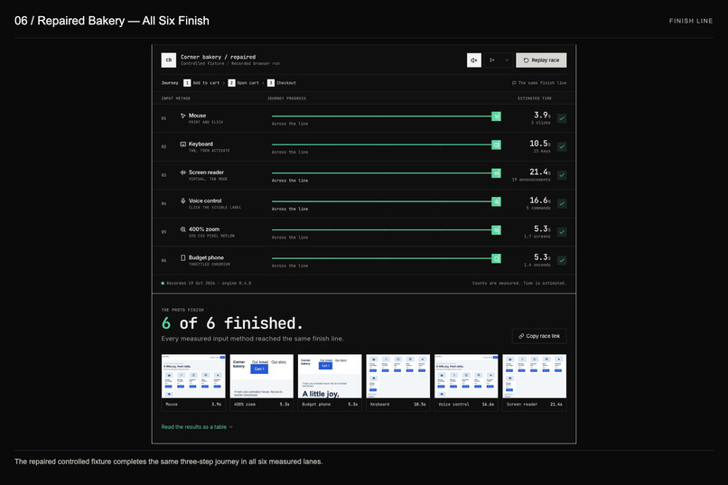Click the Screen reader 21.4s estimated time
The height and width of the screenshot is (485, 728).
(x=540, y=172)
